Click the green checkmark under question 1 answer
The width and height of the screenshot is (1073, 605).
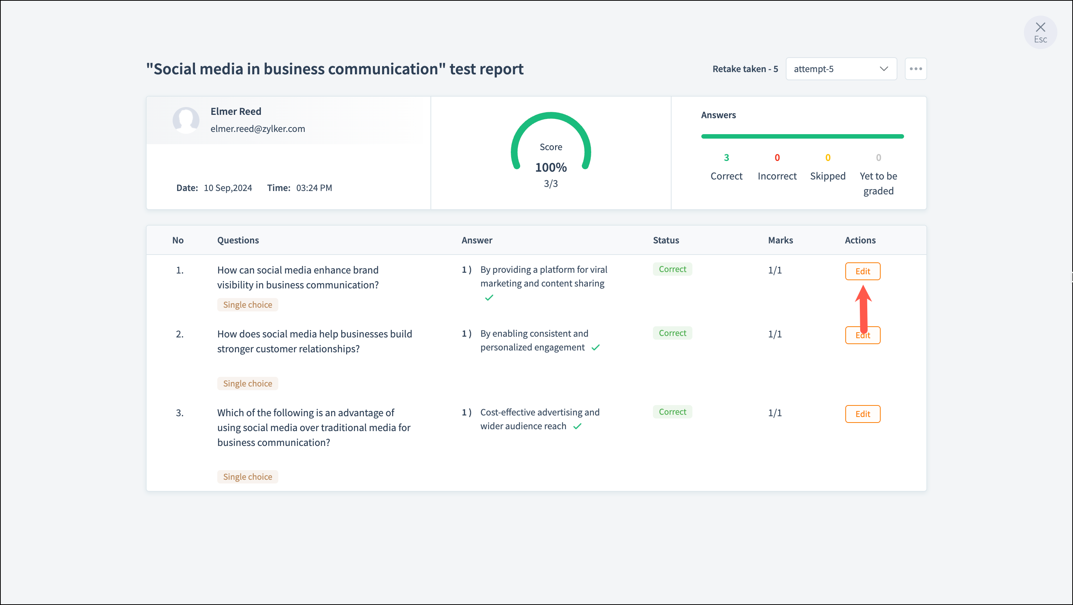click(489, 298)
